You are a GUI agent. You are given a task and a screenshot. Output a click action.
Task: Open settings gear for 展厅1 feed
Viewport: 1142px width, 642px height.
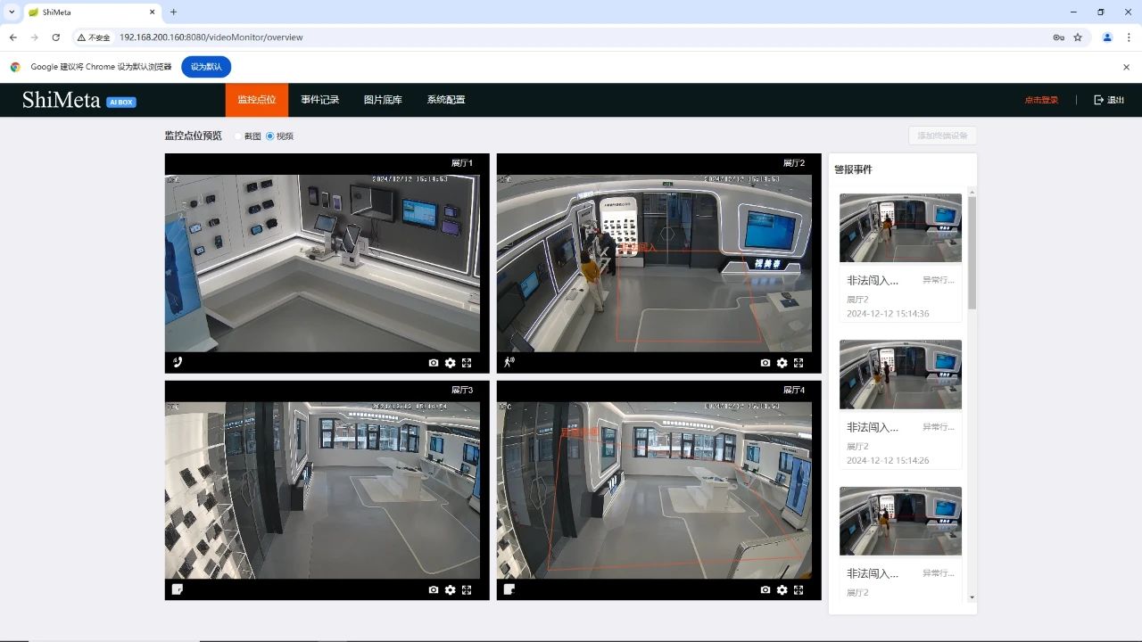coord(451,363)
